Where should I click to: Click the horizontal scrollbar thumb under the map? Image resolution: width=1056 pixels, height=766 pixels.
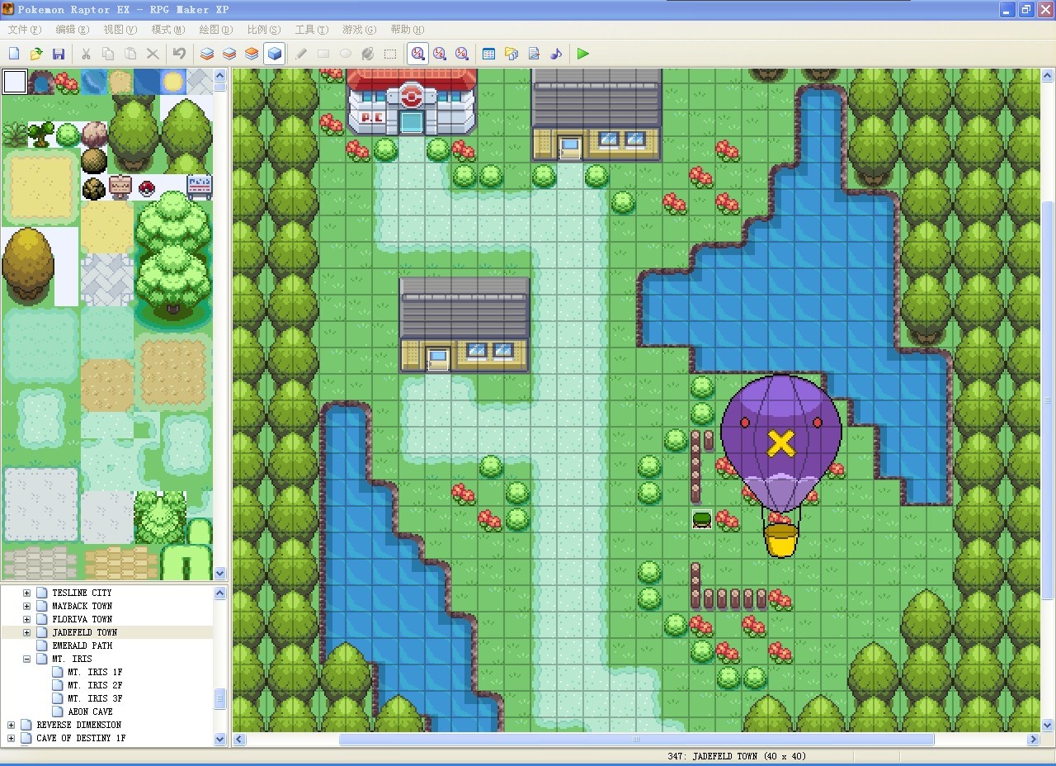pyautogui.click(x=636, y=740)
